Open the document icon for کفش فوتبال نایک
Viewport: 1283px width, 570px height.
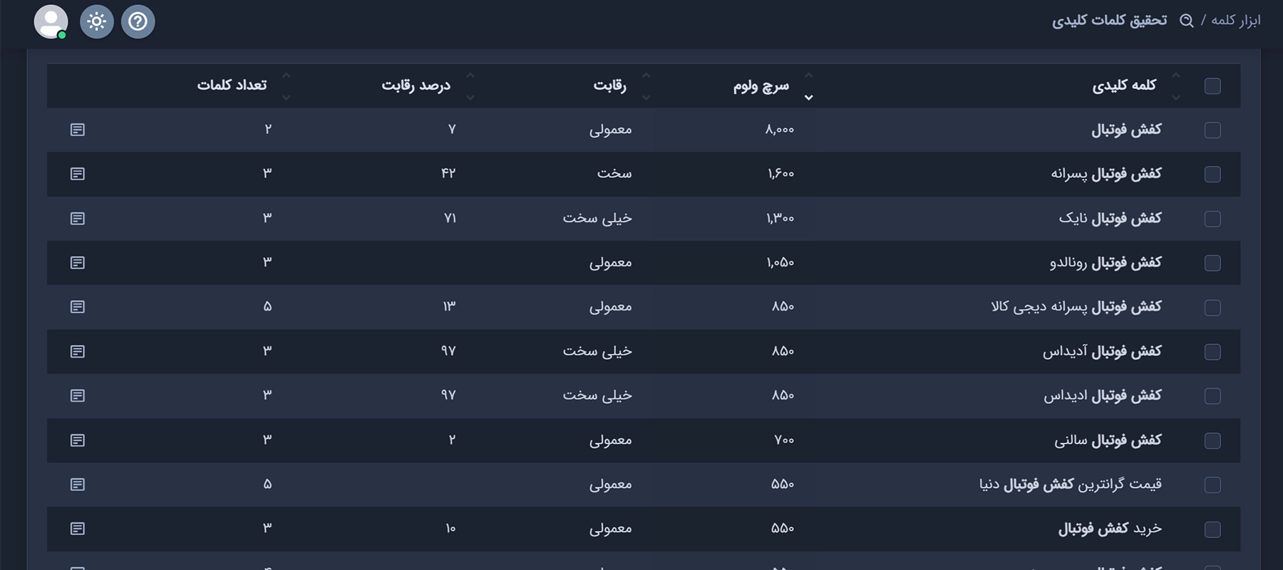tap(78, 218)
